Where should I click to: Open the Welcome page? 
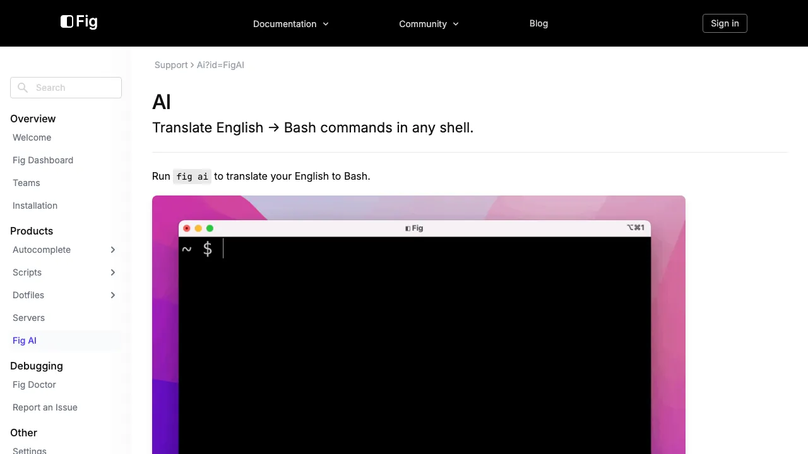point(32,137)
